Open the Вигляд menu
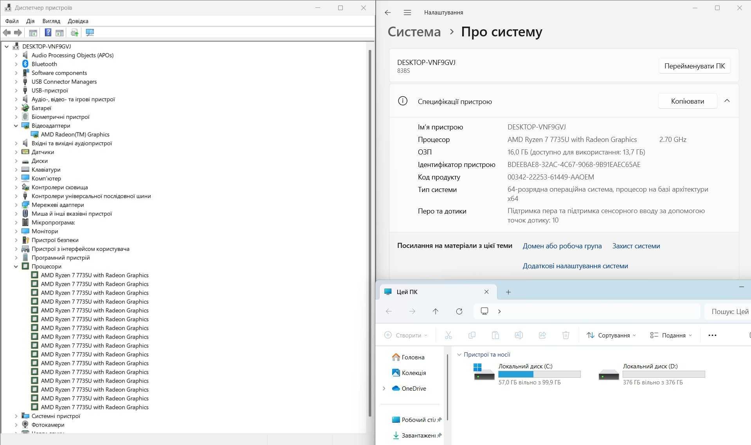 pos(51,21)
